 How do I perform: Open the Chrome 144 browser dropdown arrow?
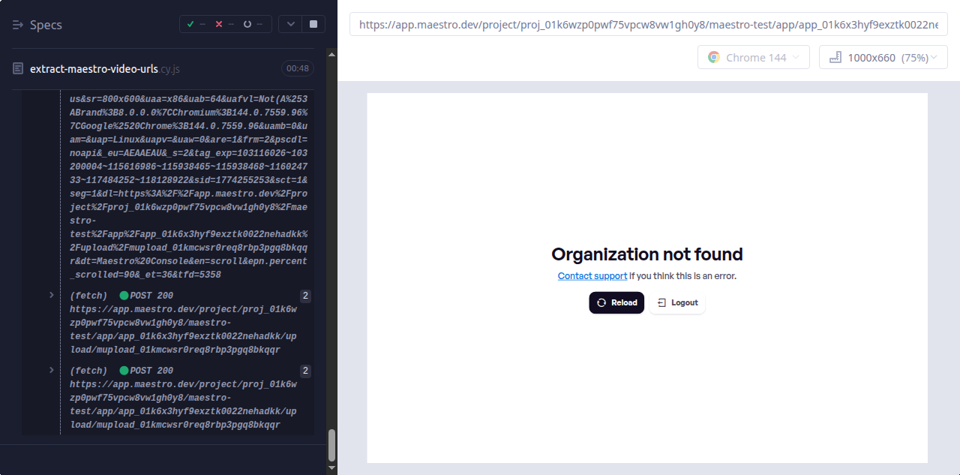[796, 58]
